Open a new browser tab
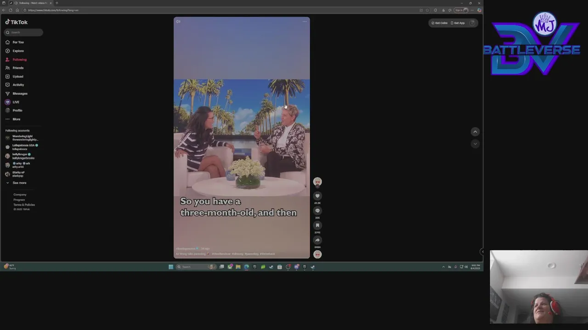Screen dimensions: 588x330 (x=57, y=3)
